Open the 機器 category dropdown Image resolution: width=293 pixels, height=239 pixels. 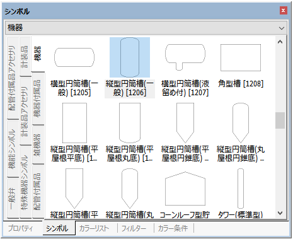146,28
